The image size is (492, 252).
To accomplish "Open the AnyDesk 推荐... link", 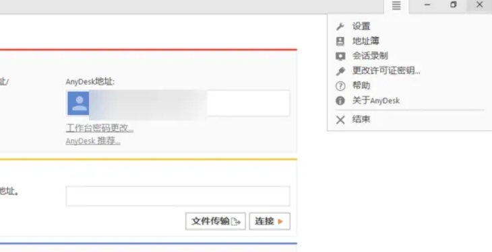I will pos(93,141).
